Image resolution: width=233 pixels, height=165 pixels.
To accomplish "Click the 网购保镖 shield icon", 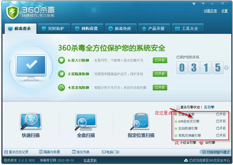I will (77, 29).
